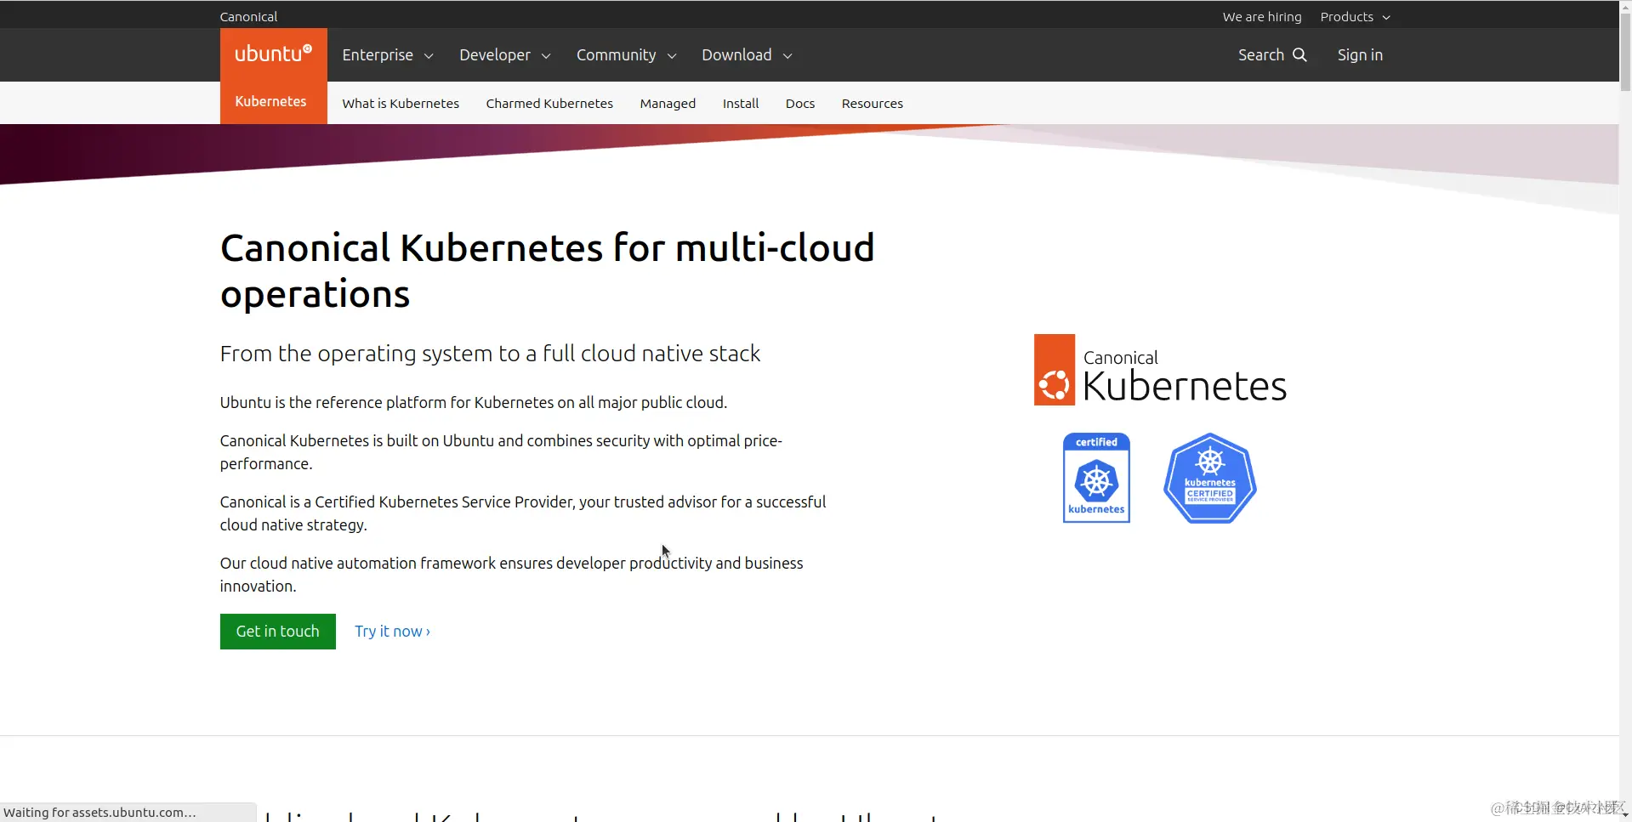Click the 'From the operating system' subtitle
This screenshot has height=822, width=1632.
pos(490,354)
